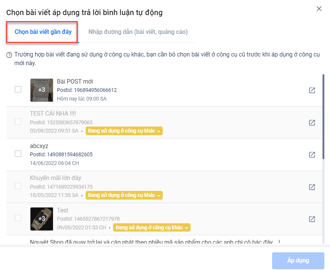The width and height of the screenshot is (330, 270).
Task: Click the 'Bài POST mới' receipt thumbnail
Action: [42, 90]
